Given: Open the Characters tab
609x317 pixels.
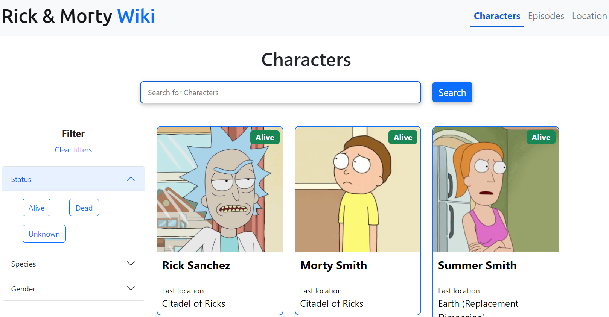Looking at the screenshot, I should coord(497,16).
